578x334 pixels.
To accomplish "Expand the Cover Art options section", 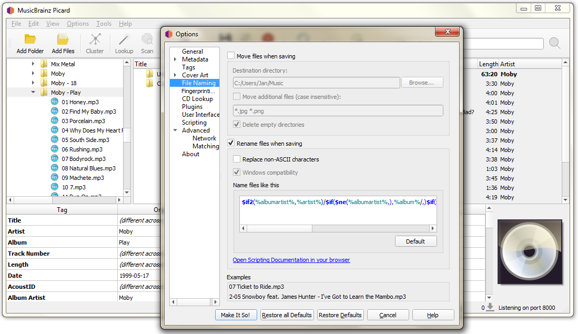I will [175, 75].
